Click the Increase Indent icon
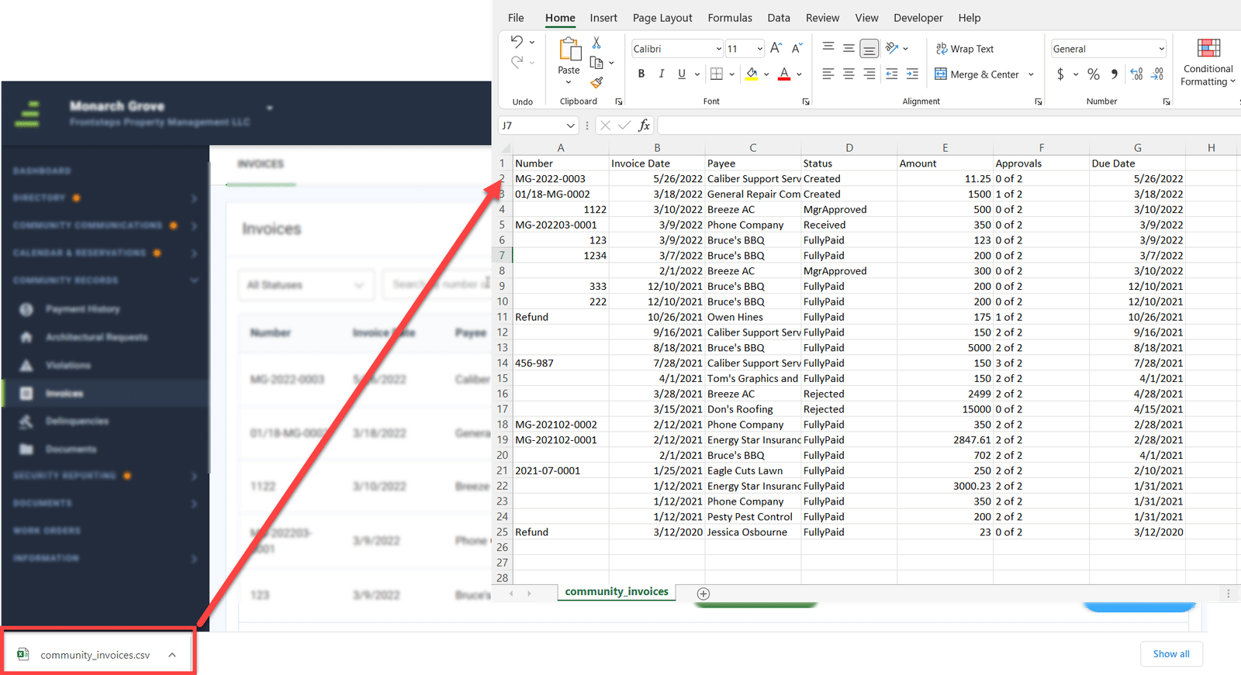 click(x=912, y=74)
